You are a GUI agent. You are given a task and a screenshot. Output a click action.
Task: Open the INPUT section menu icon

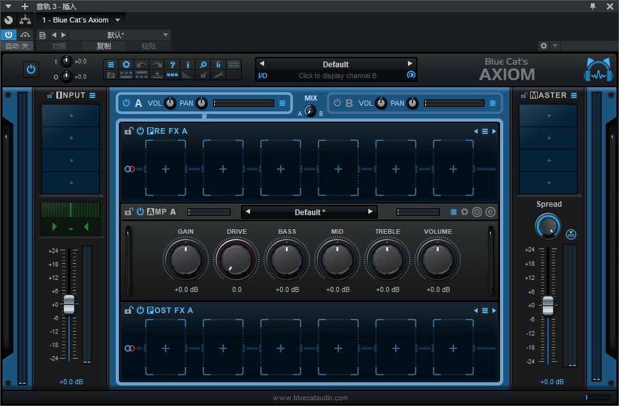92,95
